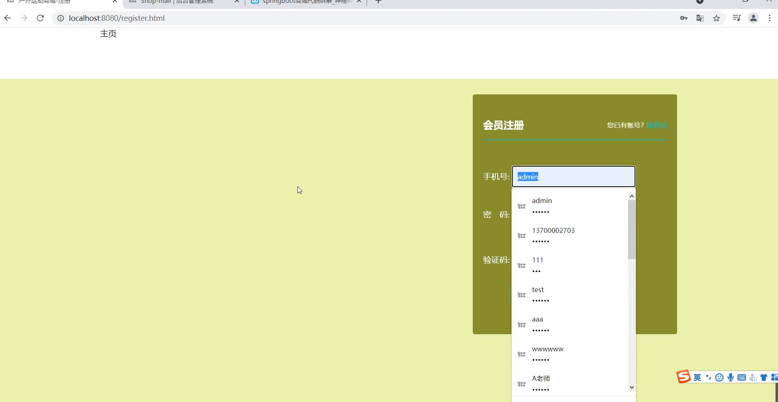Choose saved account 111
Image resolution: width=778 pixels, height=402 pixels.
point(570,265)
